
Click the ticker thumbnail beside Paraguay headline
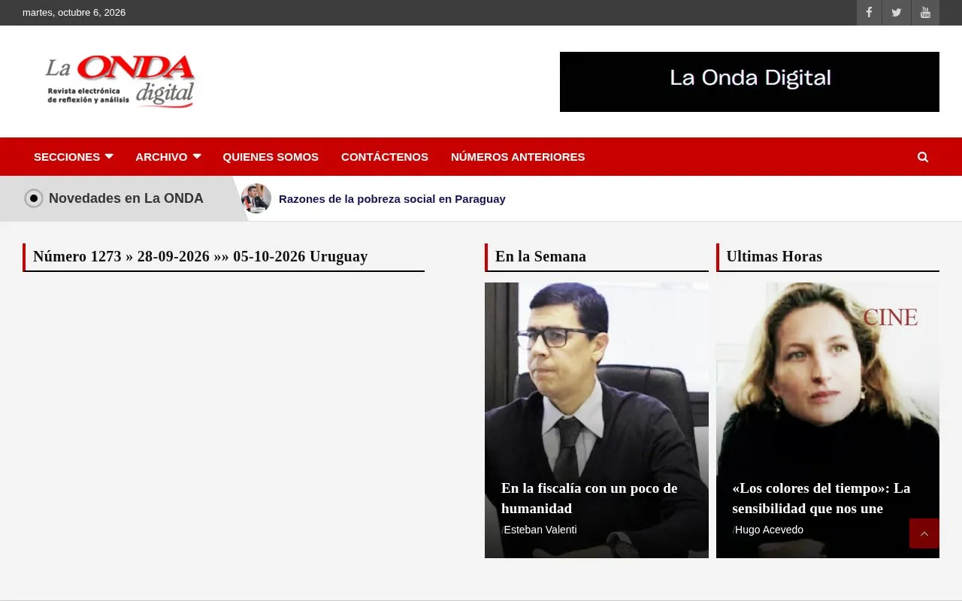(x=256, y=198)
